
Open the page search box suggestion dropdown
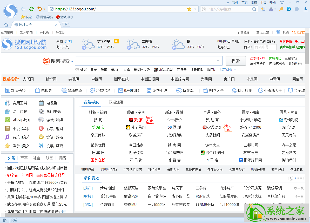click(x=218, y=61)
